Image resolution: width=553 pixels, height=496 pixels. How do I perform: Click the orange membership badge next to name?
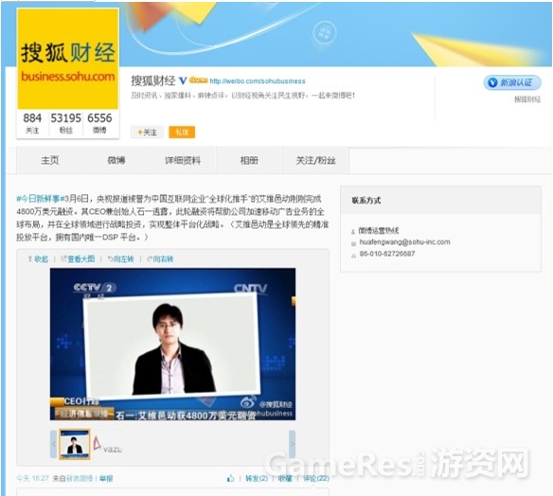199,80
